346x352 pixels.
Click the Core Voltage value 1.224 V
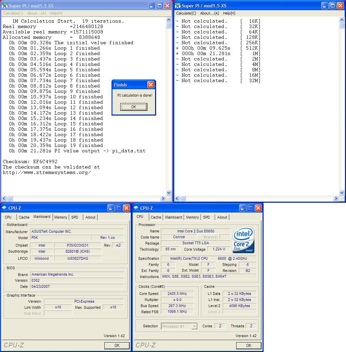pos(219,249)
